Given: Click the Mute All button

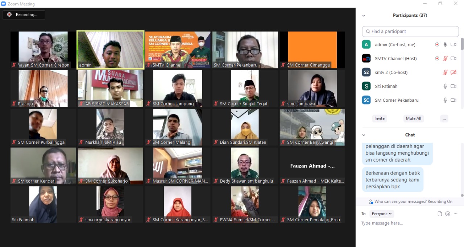Looking at the screenshot, I should (414, 118).
